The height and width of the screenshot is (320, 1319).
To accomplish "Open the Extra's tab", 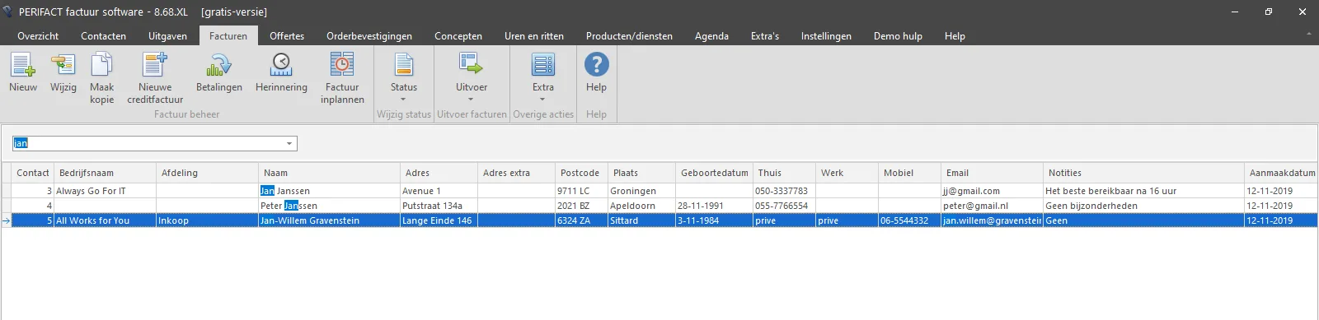I will [765, 36].
